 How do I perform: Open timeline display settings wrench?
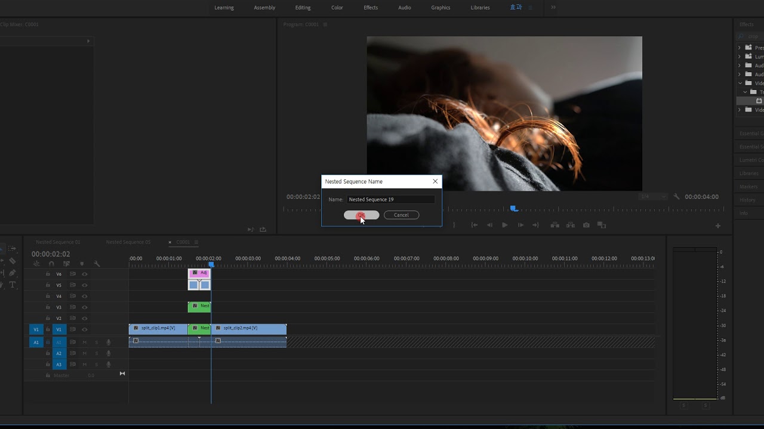[97, 263]
